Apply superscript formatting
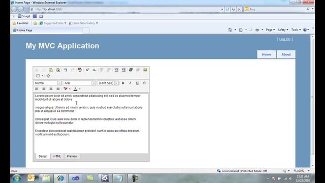The width and height of the screenshot is (325, 183). point(87,70)
